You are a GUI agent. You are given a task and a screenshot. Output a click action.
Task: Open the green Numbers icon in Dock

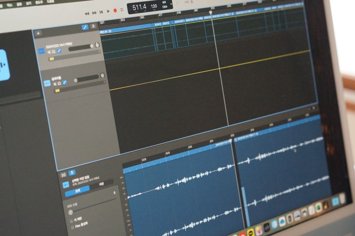[x=319, y=207]
